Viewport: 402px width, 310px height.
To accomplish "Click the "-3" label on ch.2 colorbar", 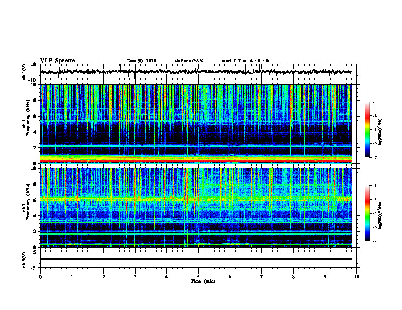I will (375, 186).
